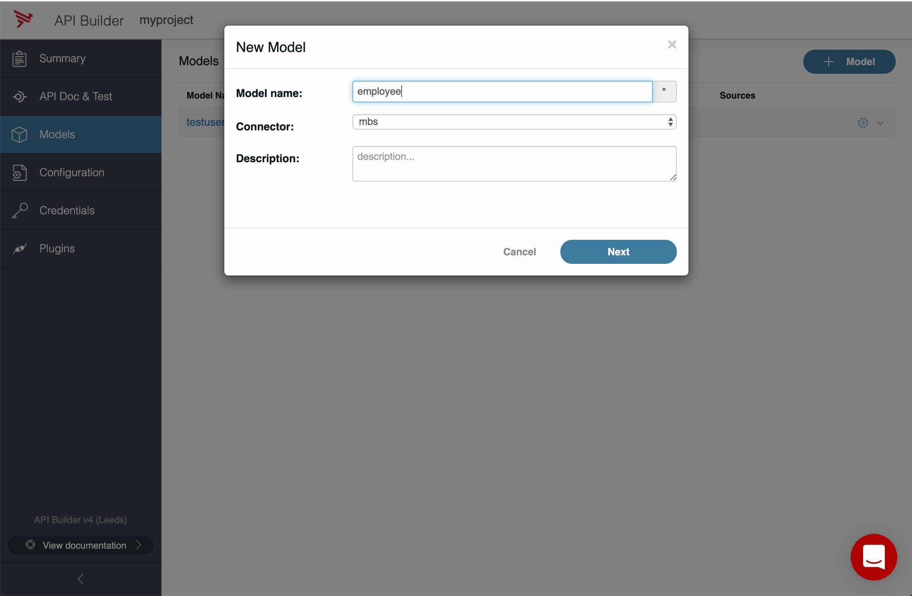The width and height of the screenshot is (912, 596).
Task: Click the Plugins plug icon
Action: click(x=19, y=249)
